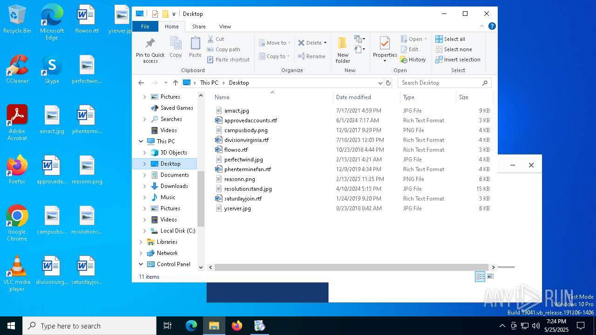Select the file approvedaccounts.rtf

pos(251,121)
